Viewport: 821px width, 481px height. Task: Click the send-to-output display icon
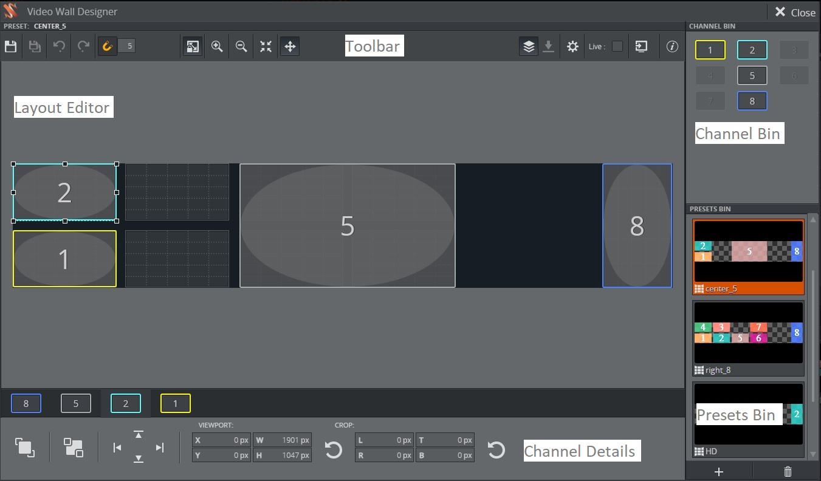[x=641, y=46]
